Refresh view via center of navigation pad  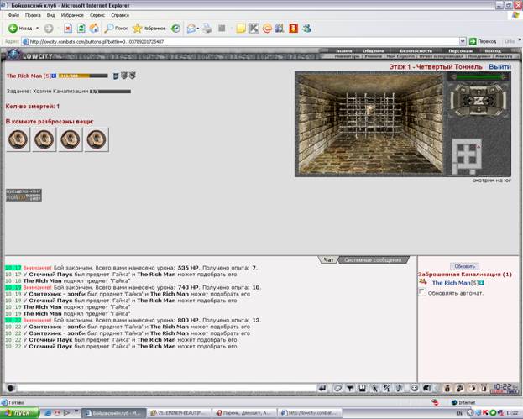pos(479,101)
